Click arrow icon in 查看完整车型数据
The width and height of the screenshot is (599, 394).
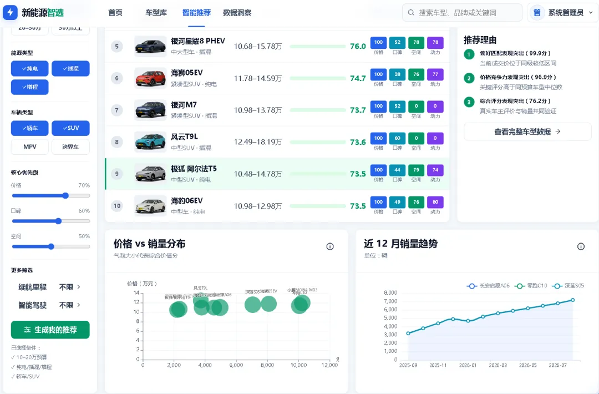(x=558, y=132)
